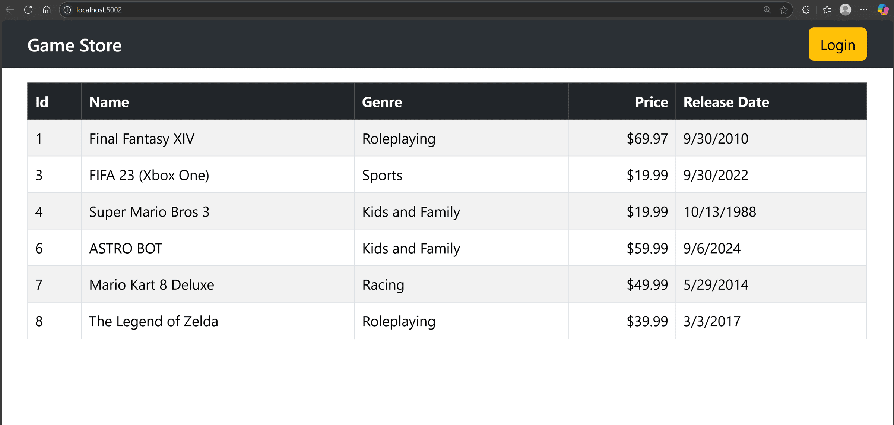Open the Extensions puzzle icon

point(806,10)
